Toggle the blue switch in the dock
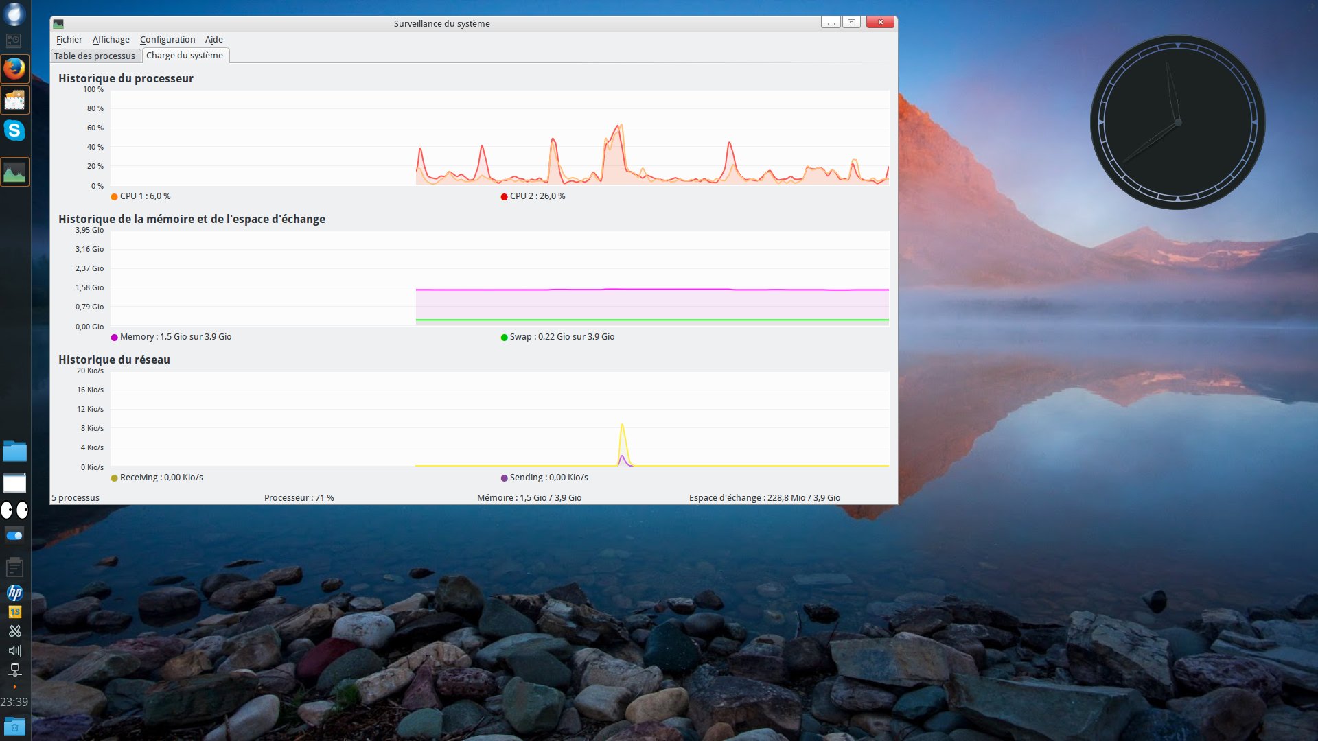The width and height of the screenshot is (1318, 741). (14, 536)
